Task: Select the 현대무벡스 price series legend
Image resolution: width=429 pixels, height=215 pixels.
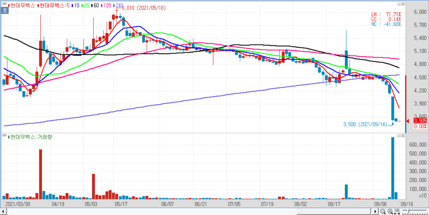Action: click(21, 6)
